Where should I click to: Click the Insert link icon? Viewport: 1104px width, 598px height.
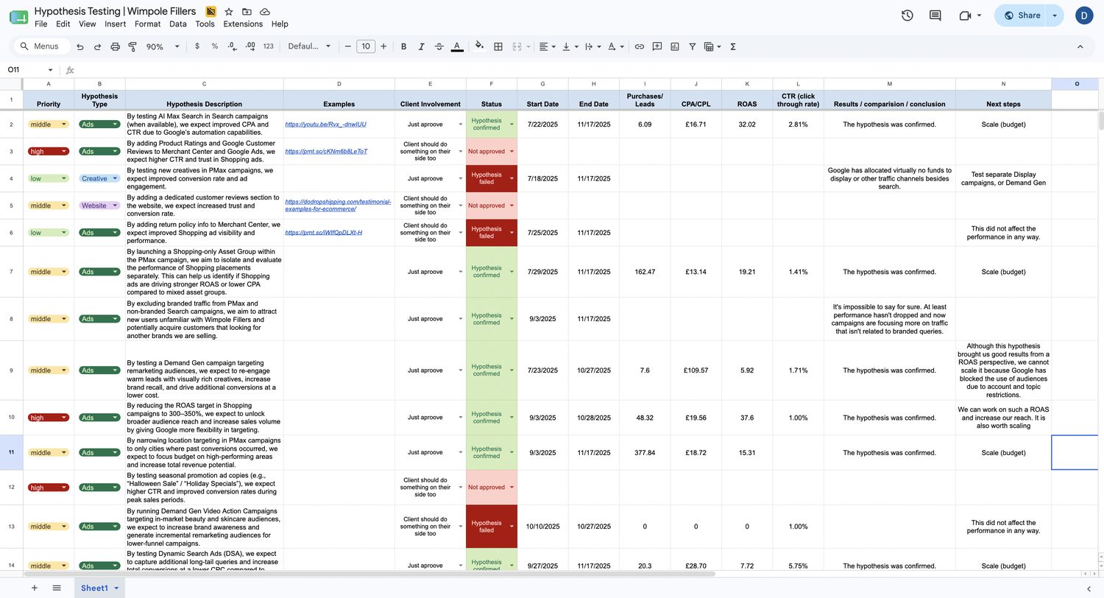click(x=640, y=46)
